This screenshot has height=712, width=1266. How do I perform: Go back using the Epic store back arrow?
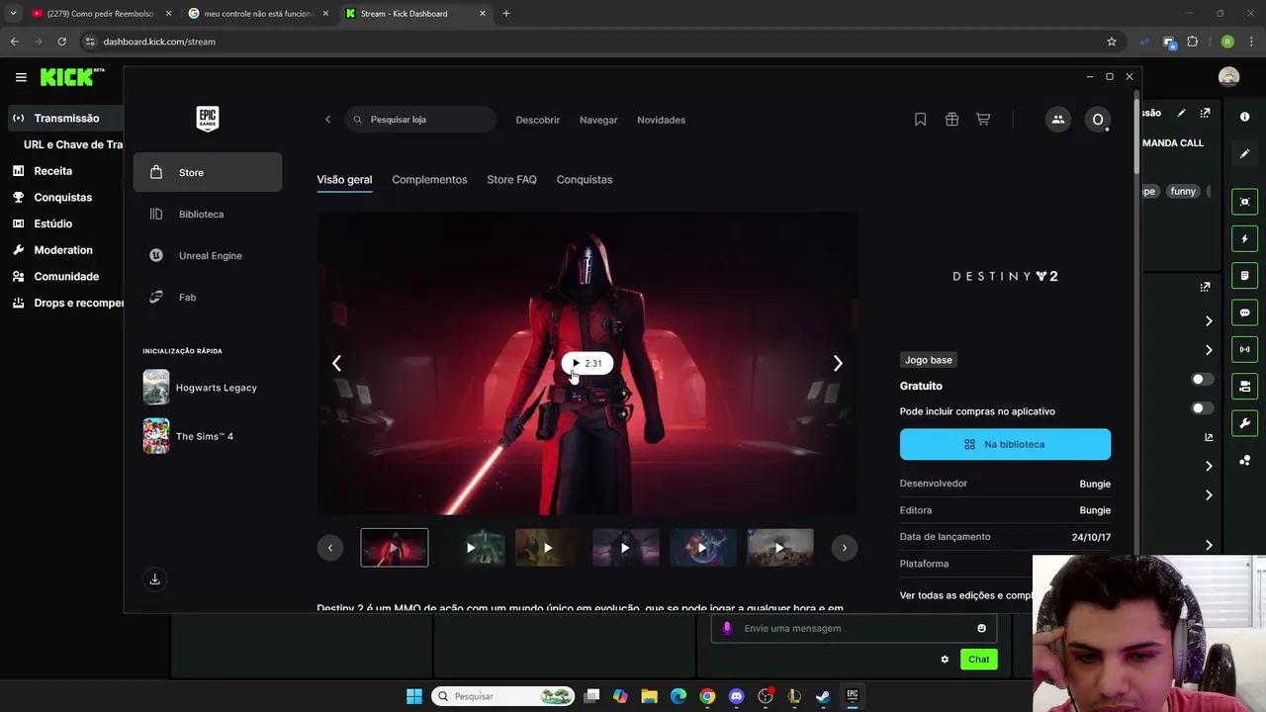(328, 120)
